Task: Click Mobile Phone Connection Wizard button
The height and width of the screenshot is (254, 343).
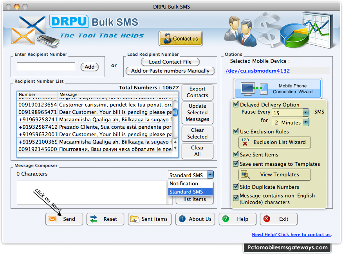Action: (278, 89)
